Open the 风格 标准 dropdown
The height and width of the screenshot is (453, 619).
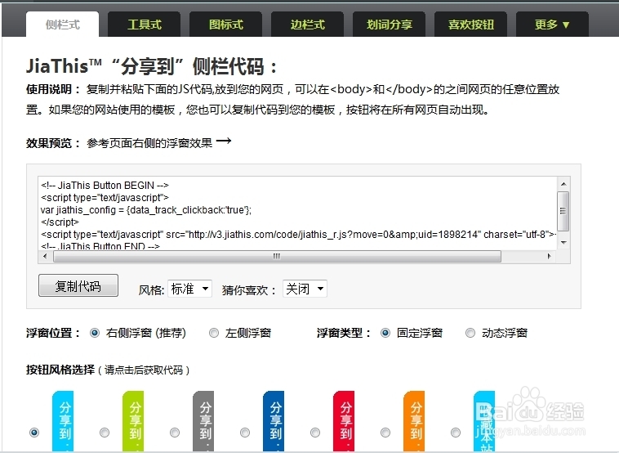click(190, 289)
